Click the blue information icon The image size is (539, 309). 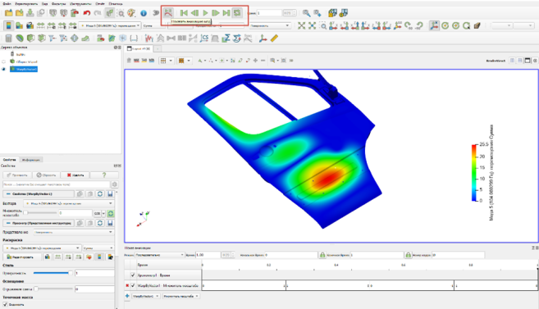point(144,13)
